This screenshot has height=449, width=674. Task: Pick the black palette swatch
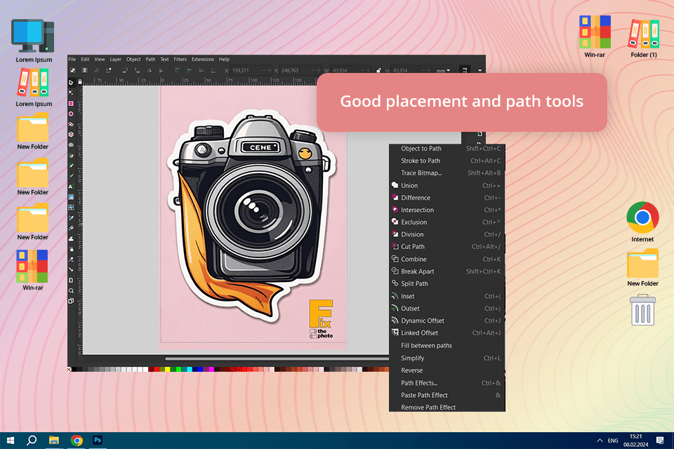point(74,370)
